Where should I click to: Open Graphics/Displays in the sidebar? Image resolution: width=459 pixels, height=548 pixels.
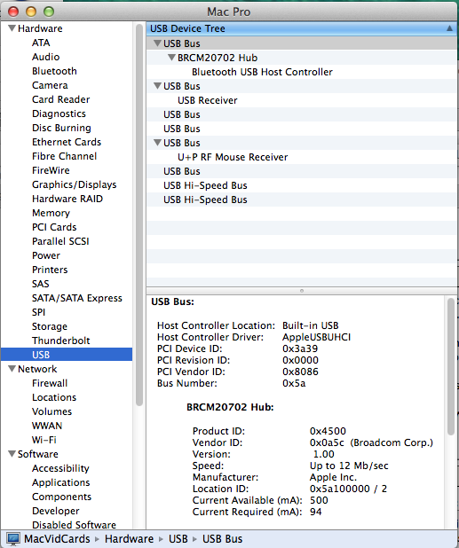pos(75,184)
